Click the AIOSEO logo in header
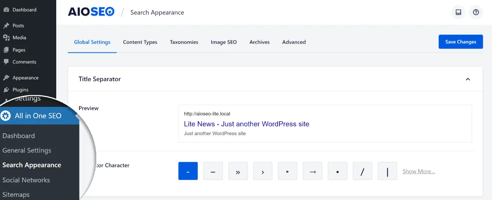This screenshot has width=492, height=200. coord(91,12)
